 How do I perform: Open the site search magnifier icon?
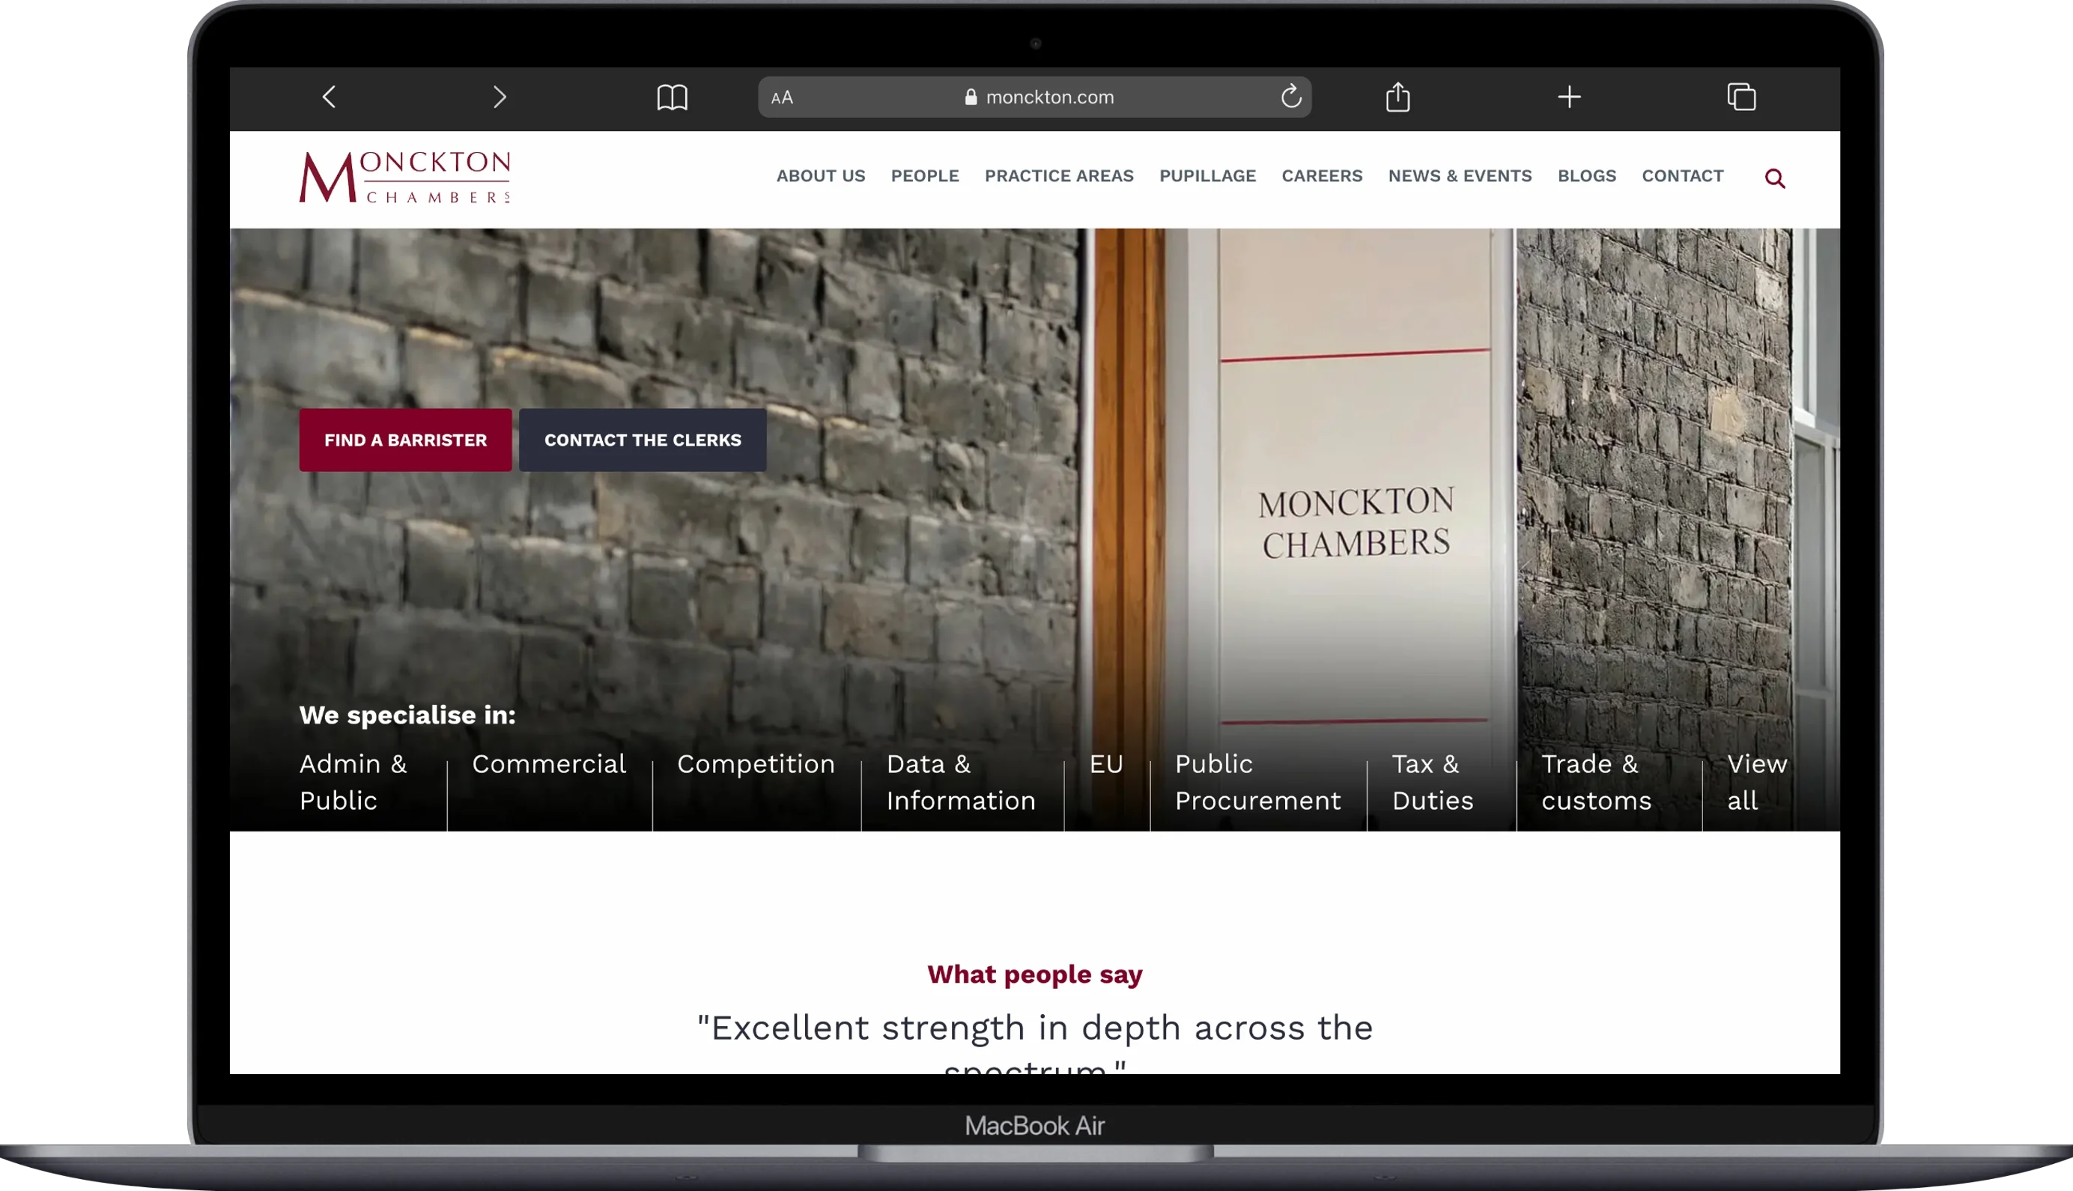point(1773,178)
